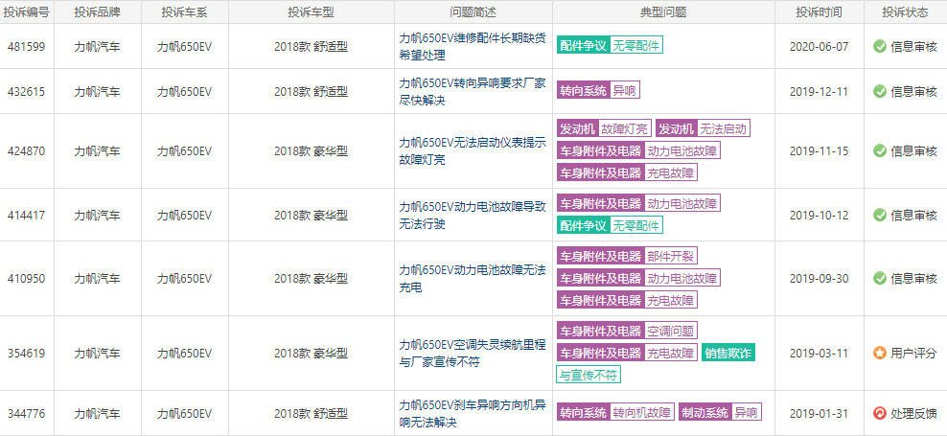Click 投诉品牌 column header
Screen dimensions: 947x436
[97, 12]
